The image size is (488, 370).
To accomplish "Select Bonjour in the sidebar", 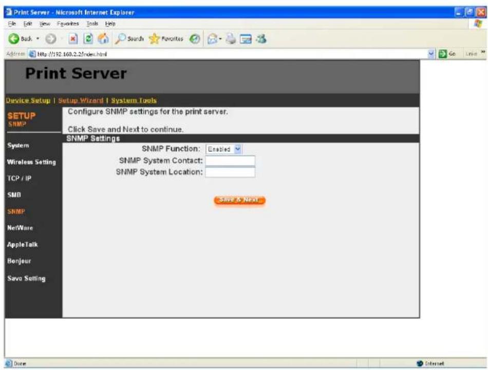I will (x=19, y=261).
